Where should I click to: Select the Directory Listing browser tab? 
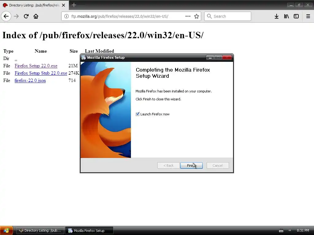coord(34,5)
